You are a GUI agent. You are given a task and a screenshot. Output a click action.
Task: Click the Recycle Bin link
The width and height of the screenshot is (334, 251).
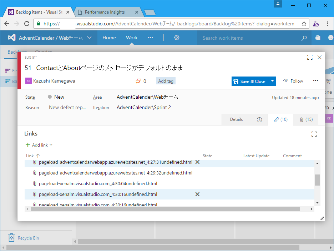pyautogui.click(x=28, y=238)
